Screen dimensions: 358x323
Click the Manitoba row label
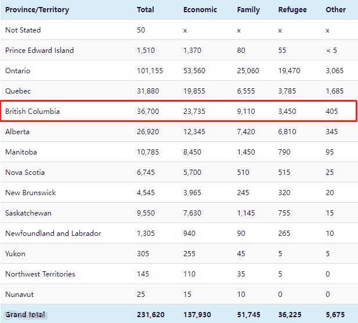[x=21, y=152]
